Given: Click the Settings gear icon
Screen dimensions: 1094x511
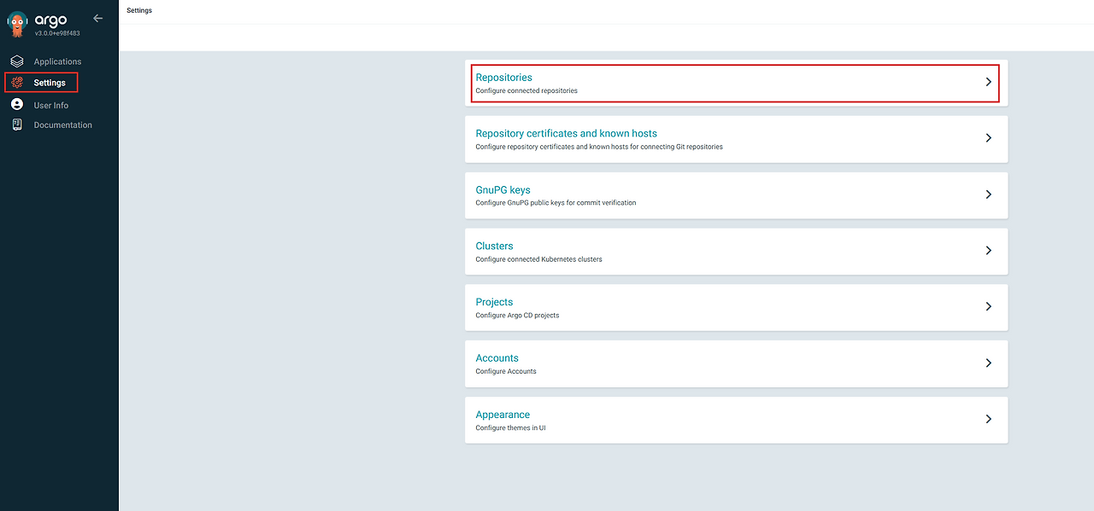Looking at the screenshot, I should tap(17, 83).
